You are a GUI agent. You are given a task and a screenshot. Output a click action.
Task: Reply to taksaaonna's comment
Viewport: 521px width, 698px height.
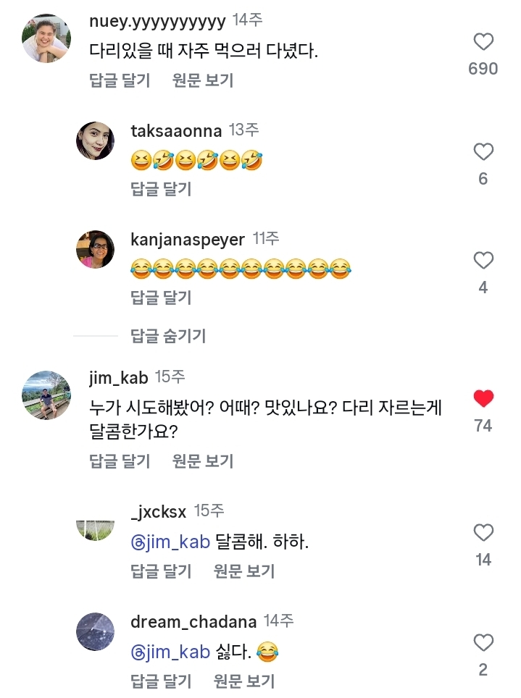pos(161,189)
